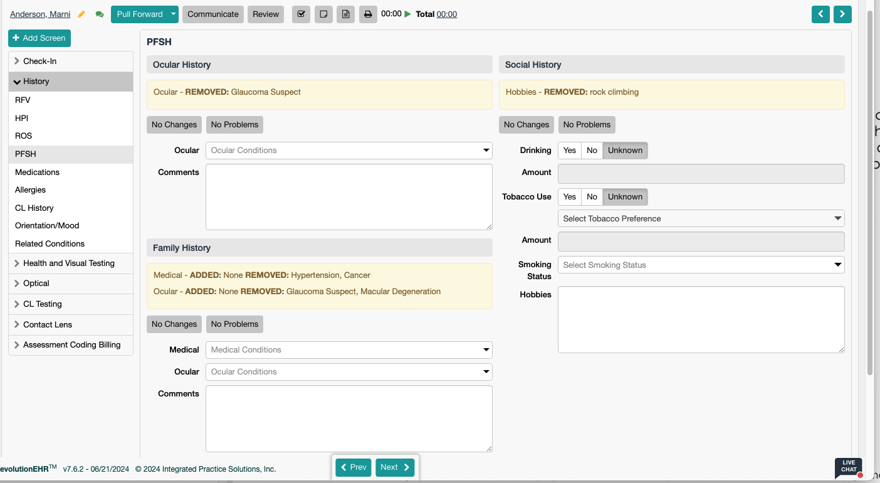The image size is (880, 483).
Task: Click the Tobacco Amount field
Action: (x=701, y=242)
